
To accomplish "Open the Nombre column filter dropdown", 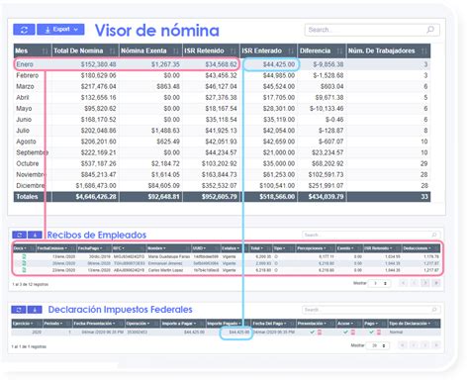I will [164, 248].
